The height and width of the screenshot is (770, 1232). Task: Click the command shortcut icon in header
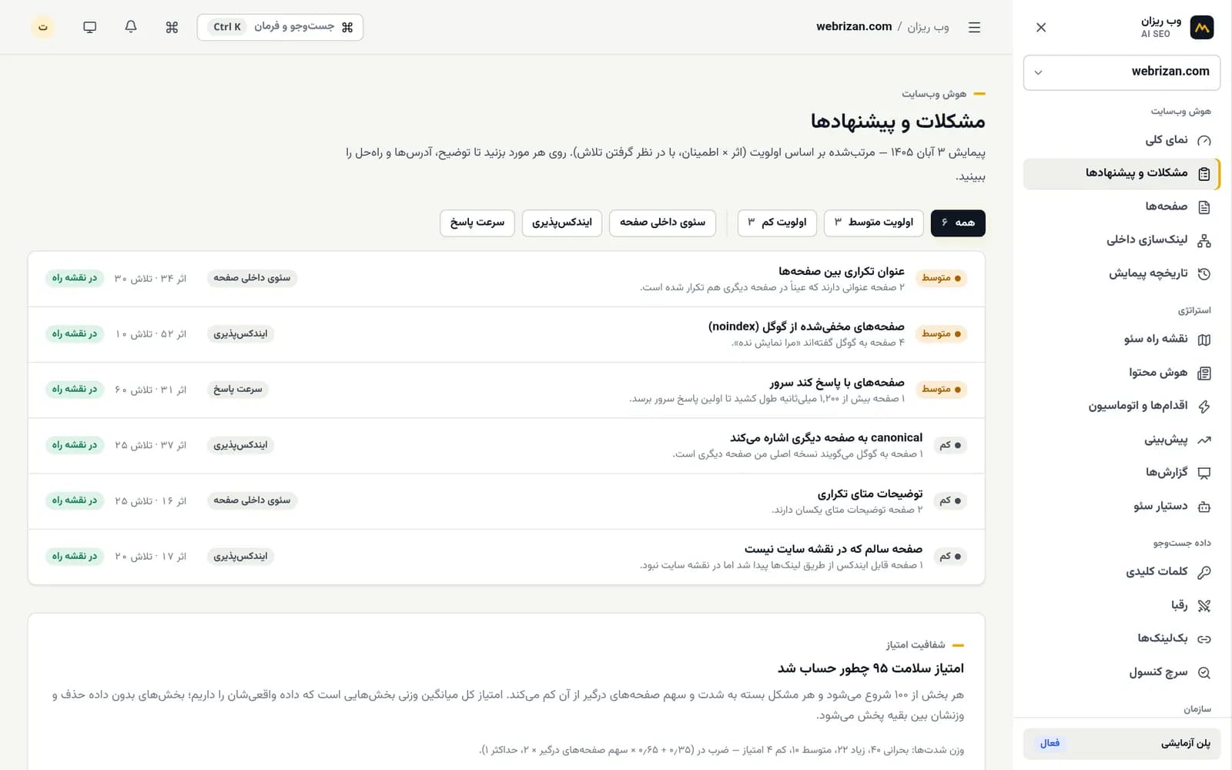pos(172,27)
